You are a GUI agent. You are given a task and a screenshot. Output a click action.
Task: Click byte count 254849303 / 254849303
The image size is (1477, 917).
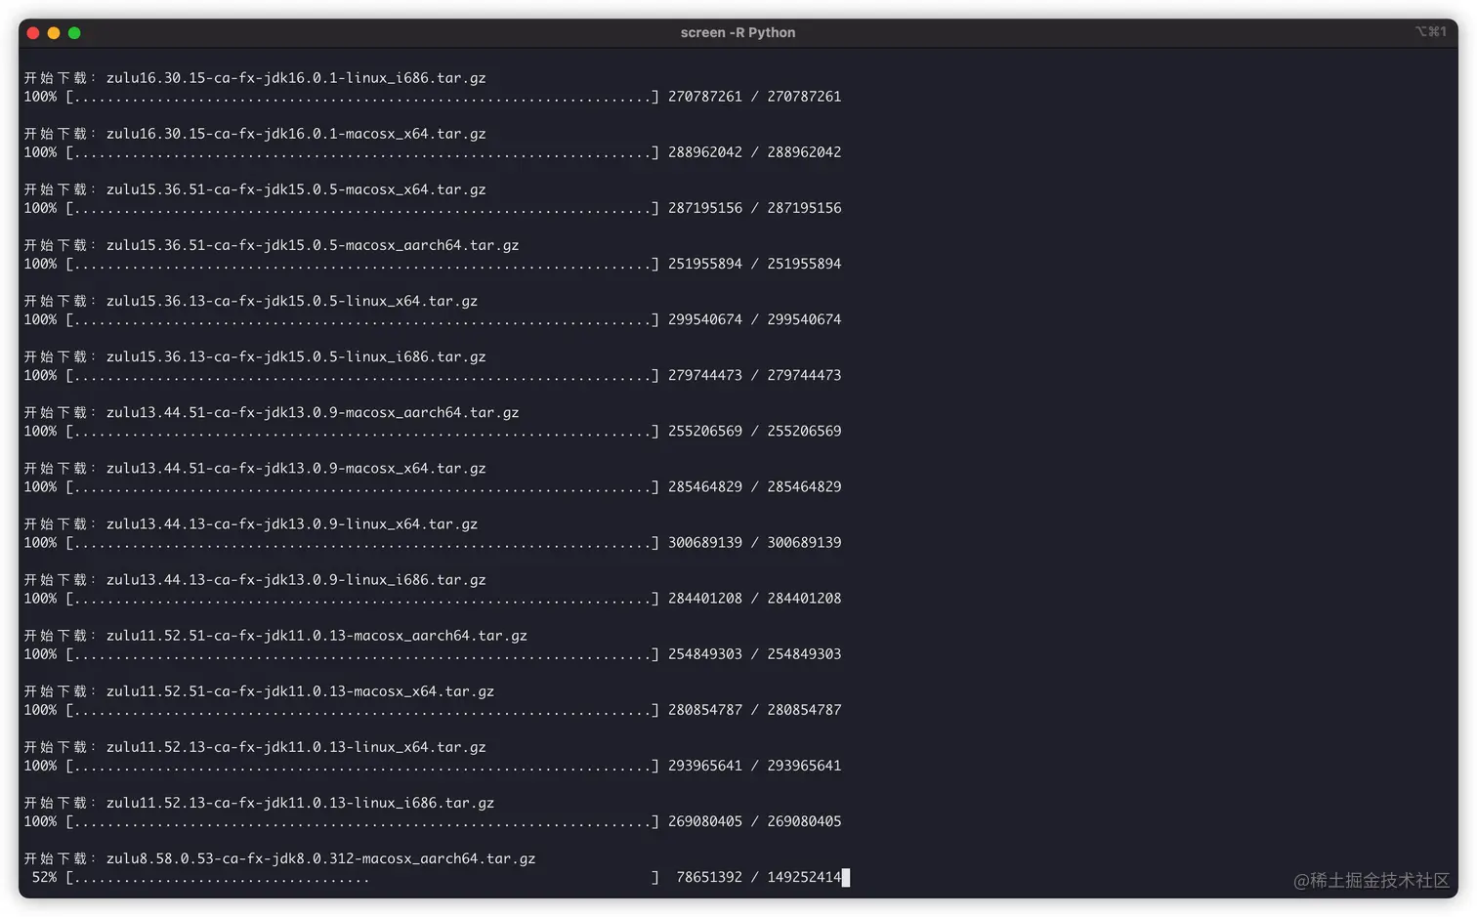coord(754,653)
